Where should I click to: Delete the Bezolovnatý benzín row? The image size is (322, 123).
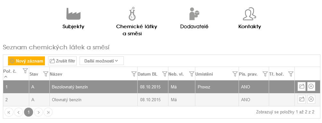311,86
